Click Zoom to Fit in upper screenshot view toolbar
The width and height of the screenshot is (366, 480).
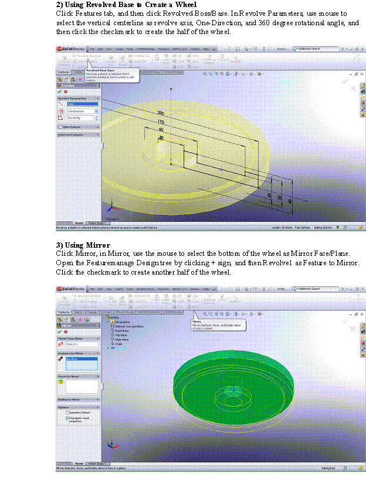pyautogui.click(x=205, y=74)
